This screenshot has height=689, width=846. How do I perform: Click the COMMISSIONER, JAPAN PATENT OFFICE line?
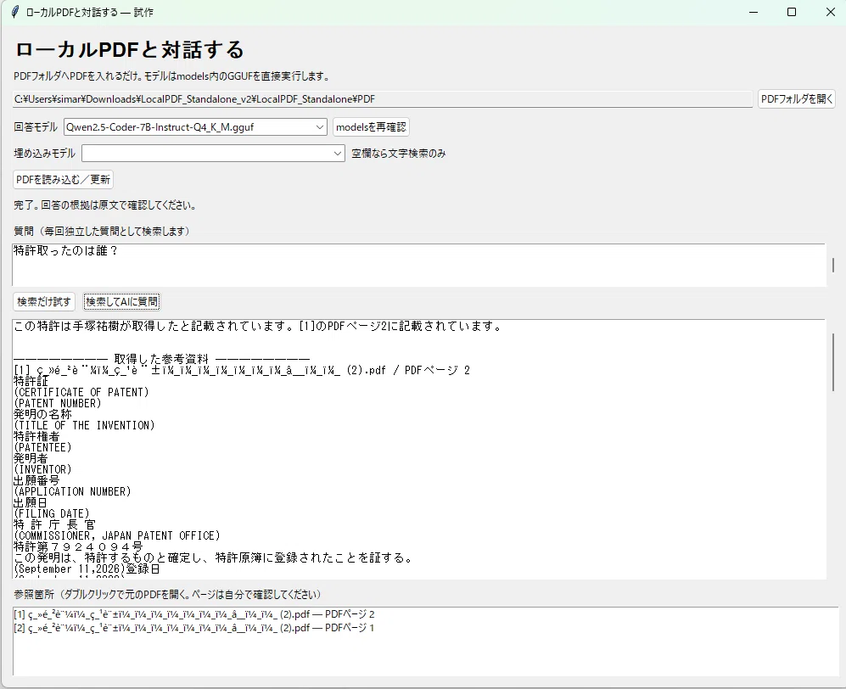tap(117, 536)
